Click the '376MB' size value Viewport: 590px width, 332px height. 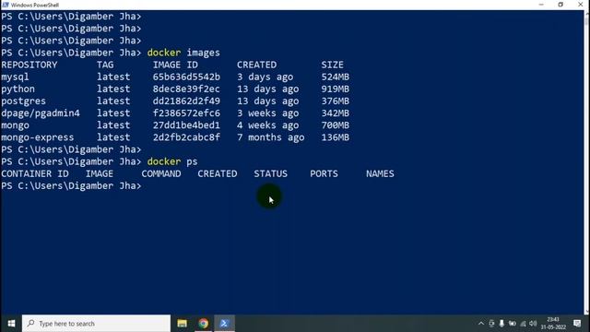(x=335, y=101)
